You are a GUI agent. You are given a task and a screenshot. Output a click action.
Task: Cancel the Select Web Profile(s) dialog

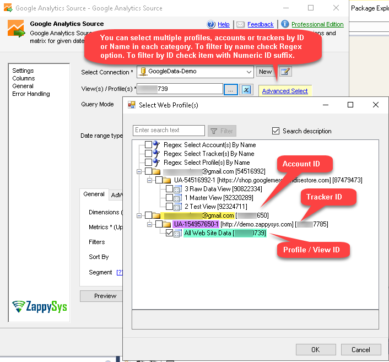point(361,349)
